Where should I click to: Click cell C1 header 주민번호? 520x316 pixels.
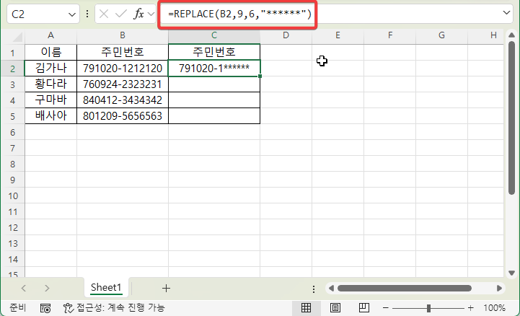(214, 52)
